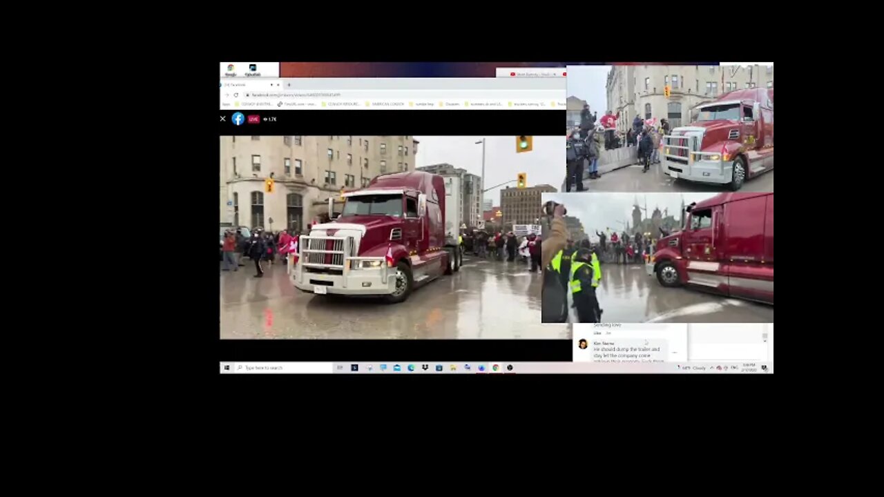Image resolution: width=884 pixels, height=497 pixels.
Task: Close the Facebook live video viewer
Action: (222, 119)
